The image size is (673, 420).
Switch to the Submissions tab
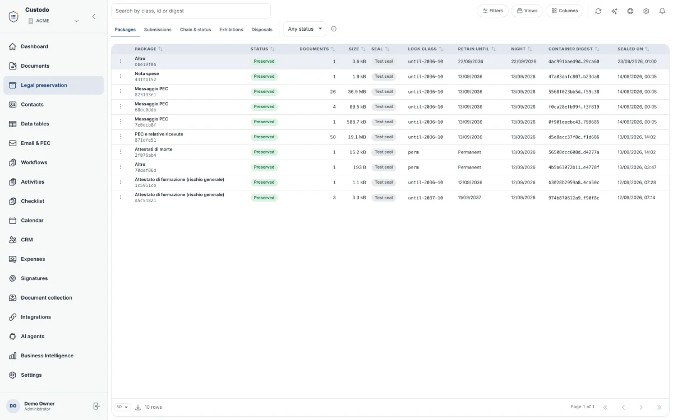(158, 30)
